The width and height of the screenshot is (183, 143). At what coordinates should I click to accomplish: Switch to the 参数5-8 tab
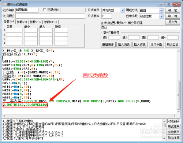pos(22,22)
